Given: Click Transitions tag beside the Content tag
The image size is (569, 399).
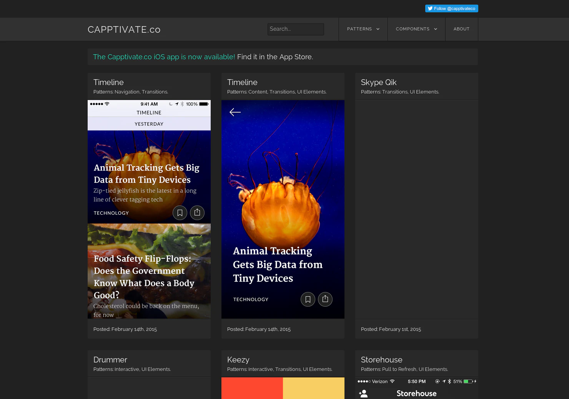Looking at the screenshot, I should (282, 92).
